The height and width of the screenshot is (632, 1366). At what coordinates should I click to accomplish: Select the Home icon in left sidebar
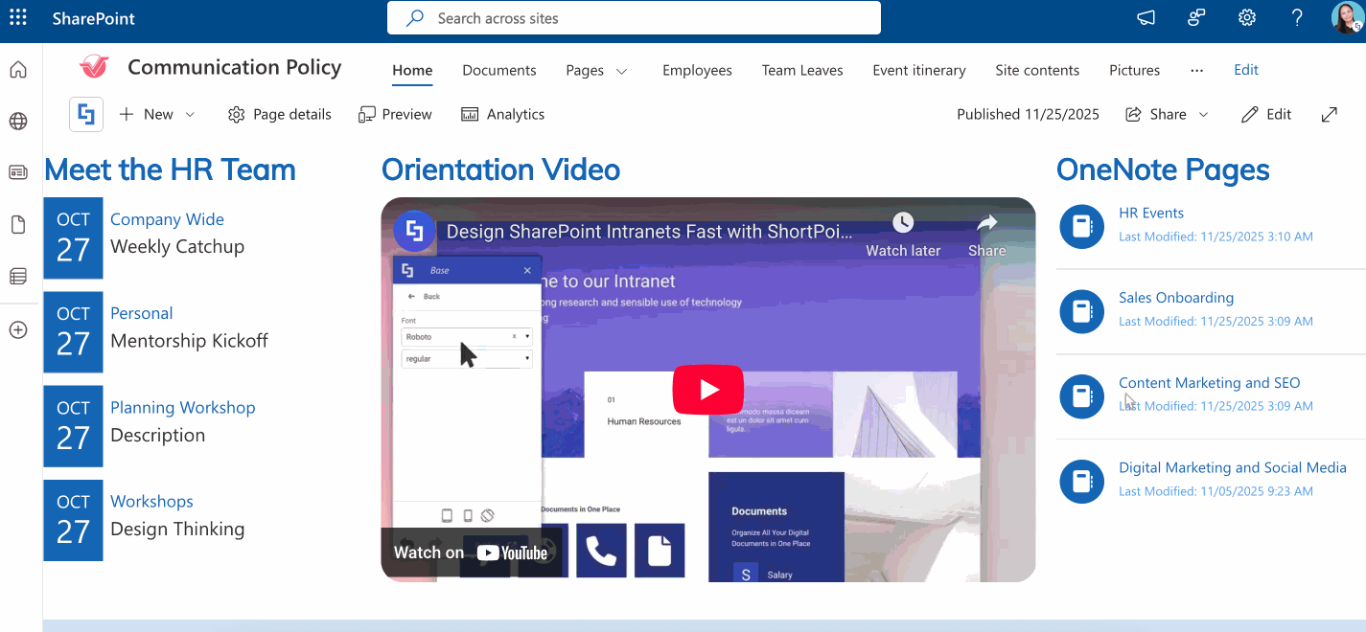pos(18,70)
